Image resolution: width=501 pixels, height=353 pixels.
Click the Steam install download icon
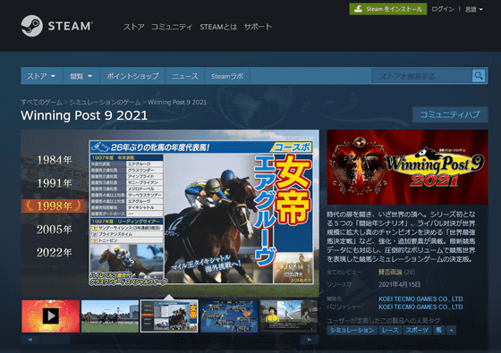[358, 9]
